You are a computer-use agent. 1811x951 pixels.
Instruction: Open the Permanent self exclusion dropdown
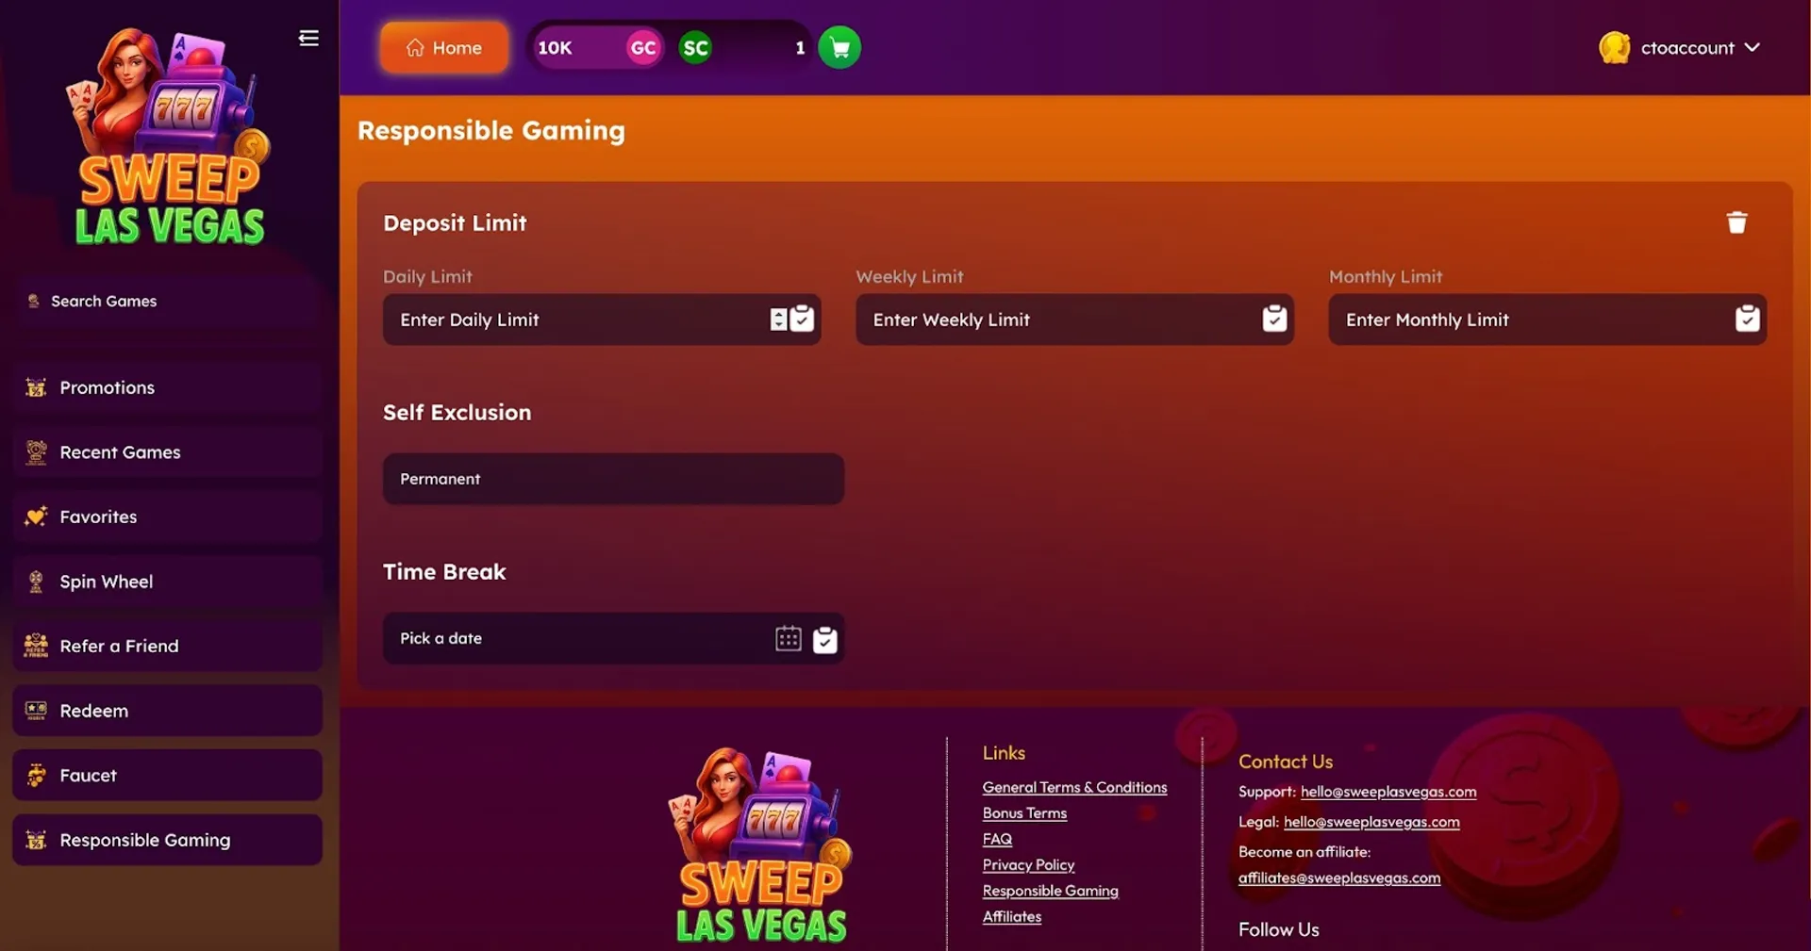point(613,479)
